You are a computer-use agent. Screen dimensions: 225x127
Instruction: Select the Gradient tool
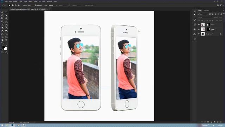pos(6,28)
